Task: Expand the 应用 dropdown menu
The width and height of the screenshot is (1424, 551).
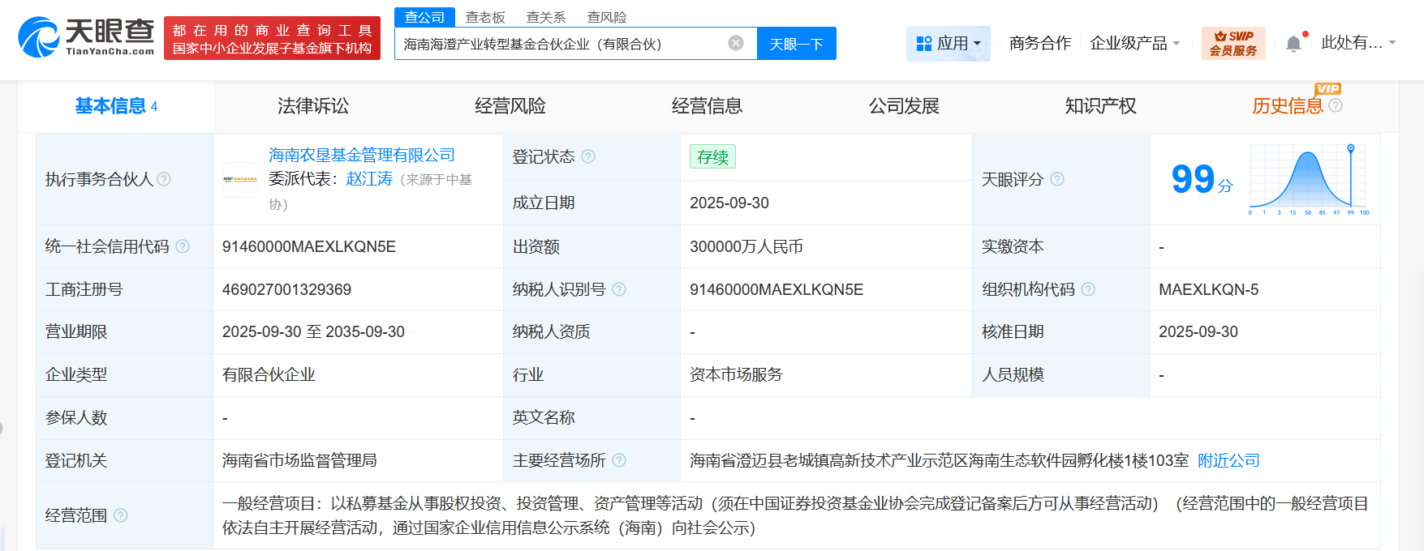Action: (948, 43)
